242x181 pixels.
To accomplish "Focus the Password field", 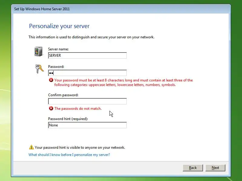I will tap(87, 73).
